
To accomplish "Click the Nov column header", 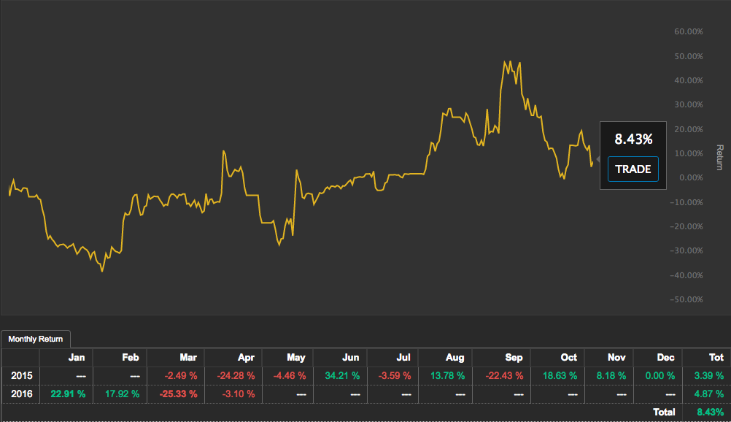I will pyautogui.click(x=616, y=358).
